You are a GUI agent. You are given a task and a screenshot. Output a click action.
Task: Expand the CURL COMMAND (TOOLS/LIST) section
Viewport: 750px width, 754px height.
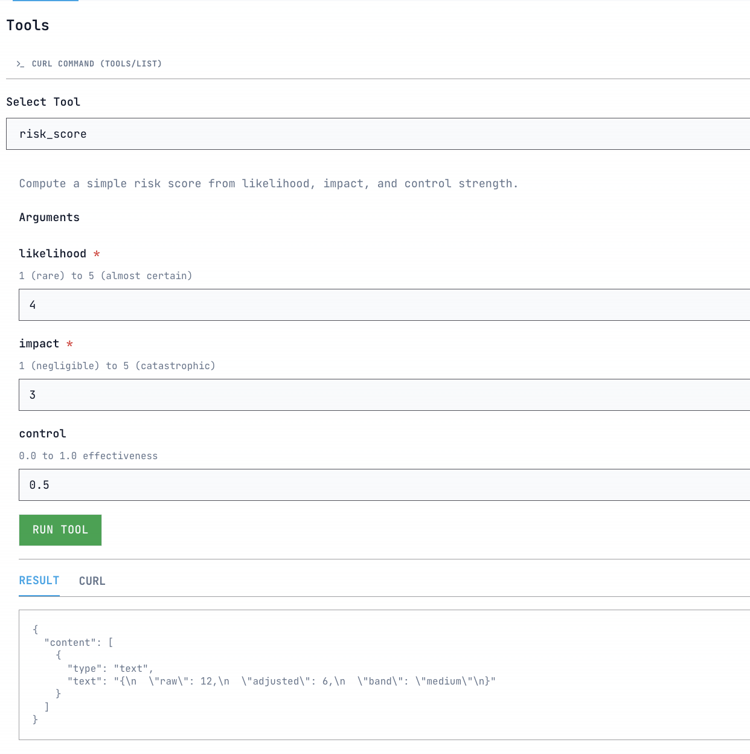coord(97,64)
